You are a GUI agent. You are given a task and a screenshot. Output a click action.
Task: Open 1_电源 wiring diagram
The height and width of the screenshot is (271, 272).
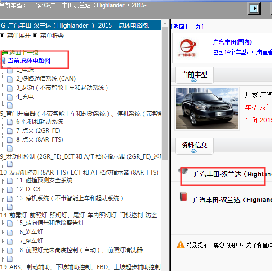[25, 70]
